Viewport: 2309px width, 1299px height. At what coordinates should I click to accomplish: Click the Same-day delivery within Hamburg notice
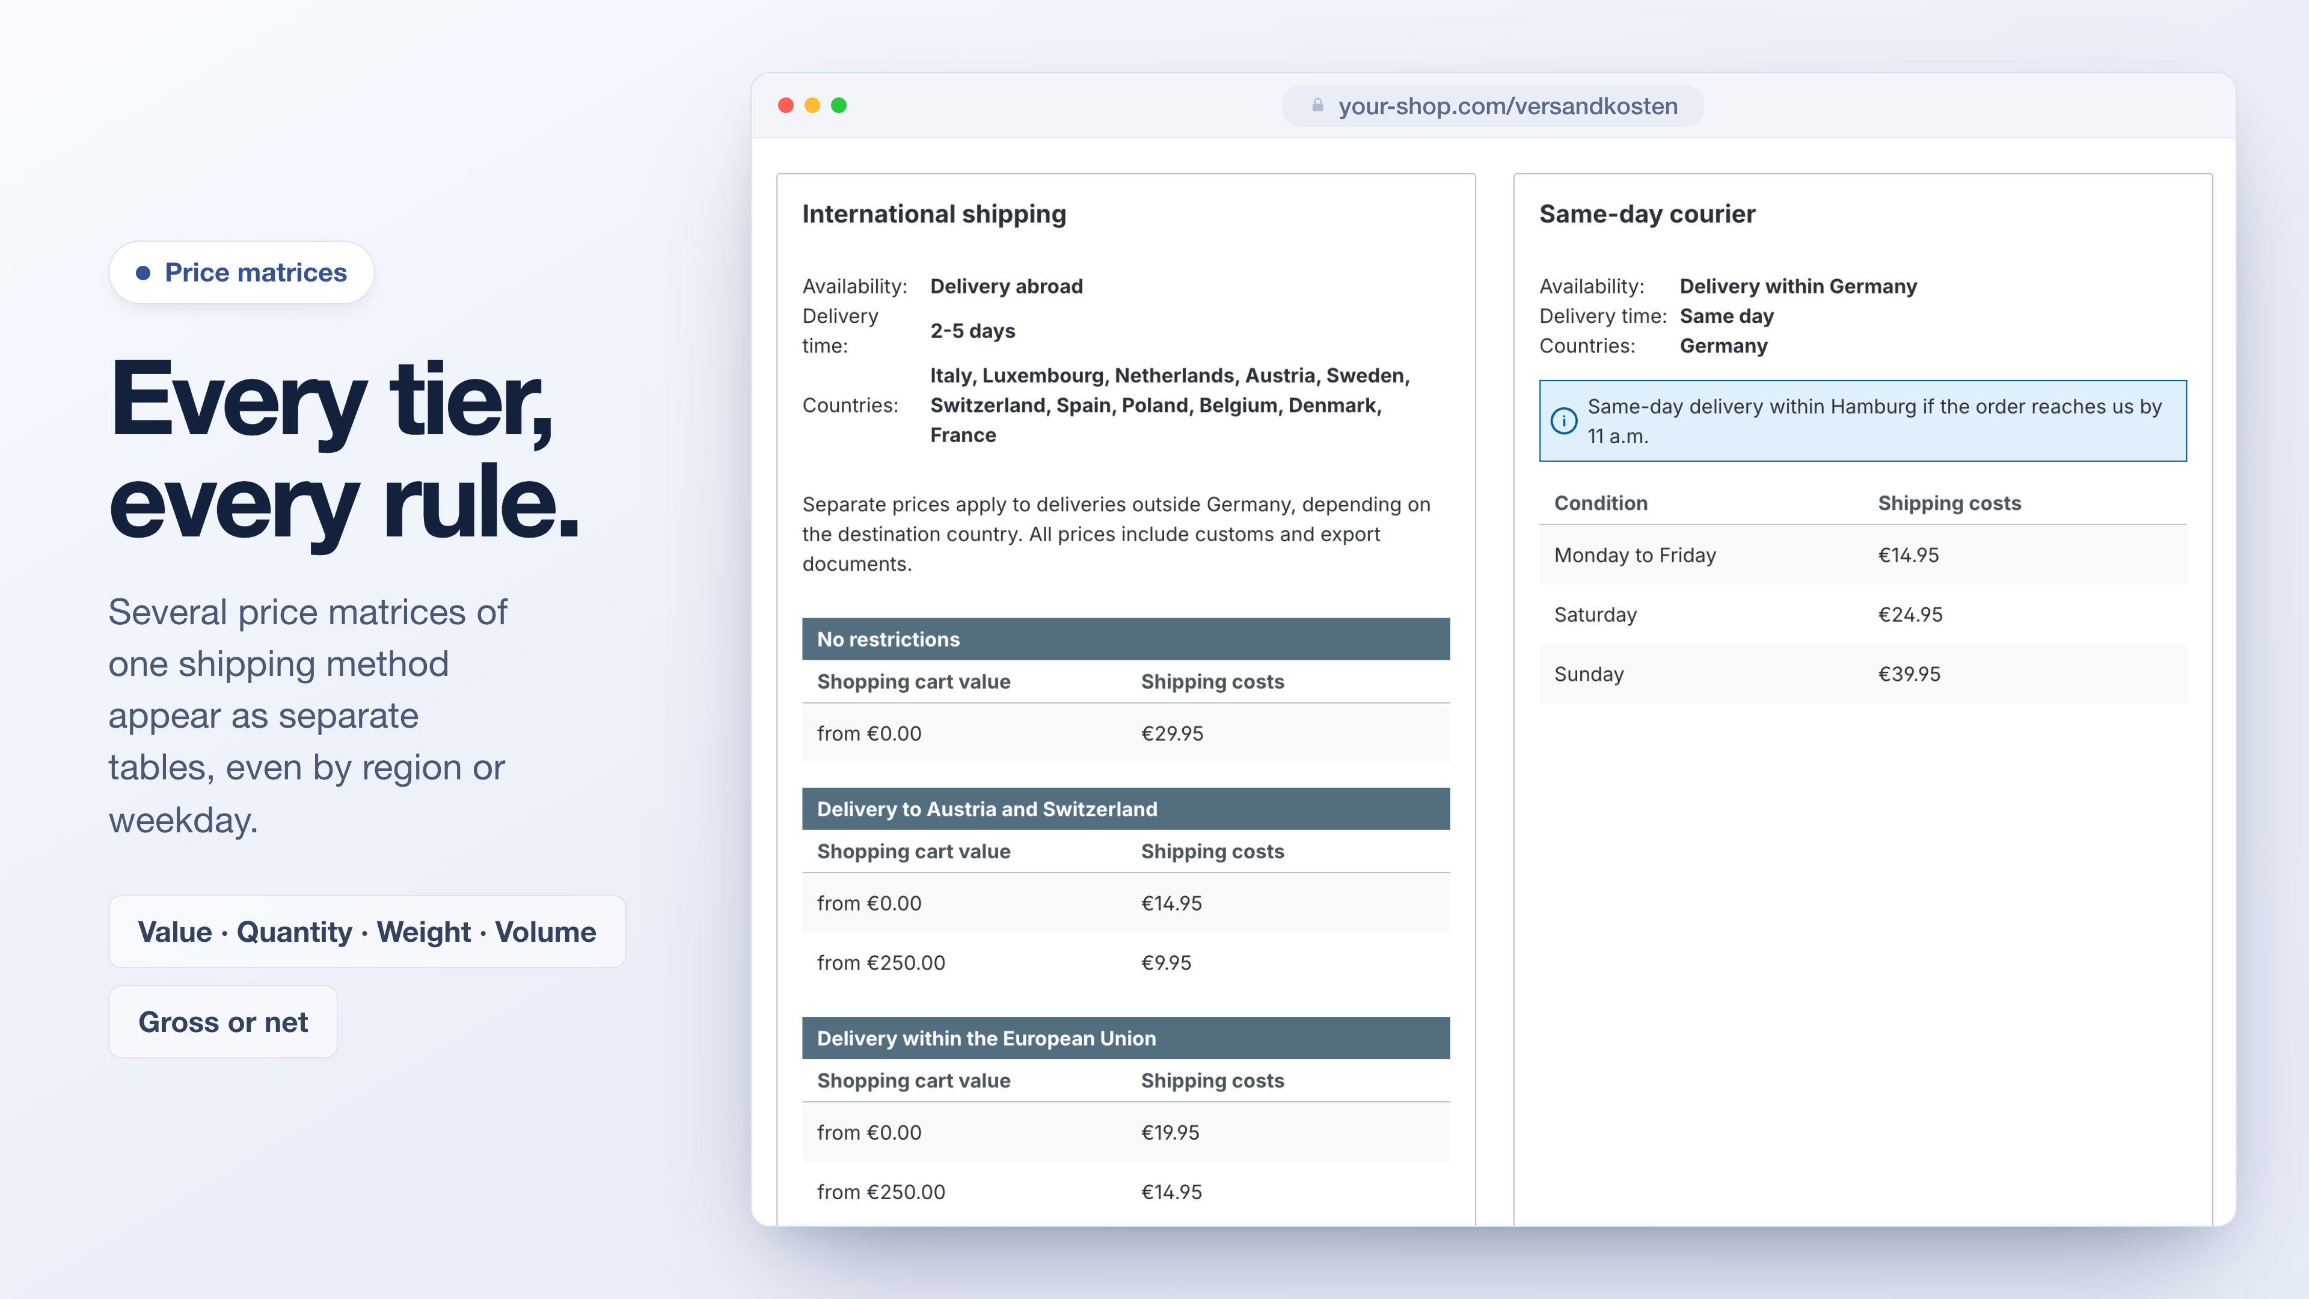[x=1863, y=420]
